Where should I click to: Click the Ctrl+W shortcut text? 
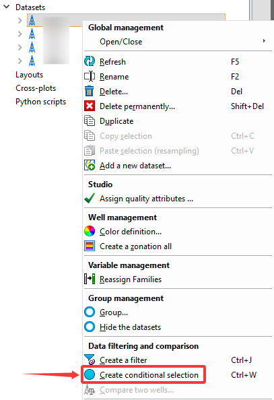point(244,374)
